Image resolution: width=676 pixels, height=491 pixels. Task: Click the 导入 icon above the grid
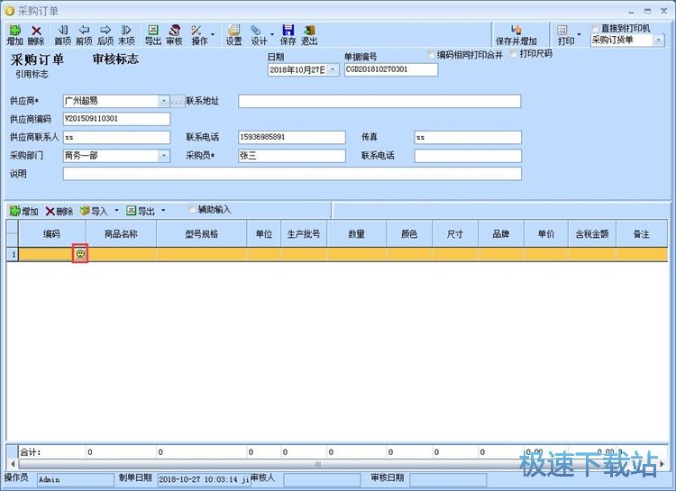point(94,211)
